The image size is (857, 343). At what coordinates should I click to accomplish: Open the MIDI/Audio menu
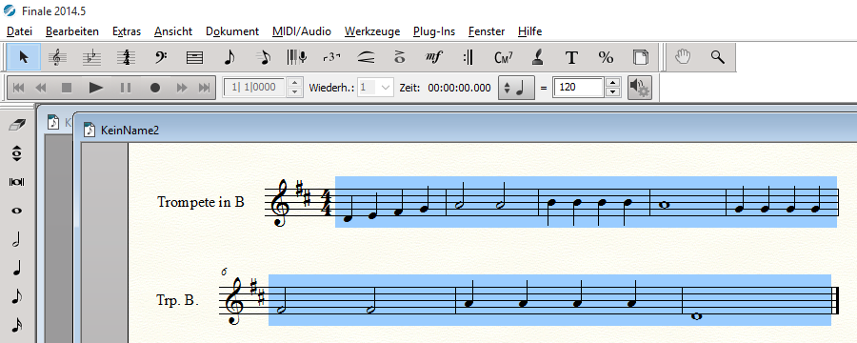[302, 31]
